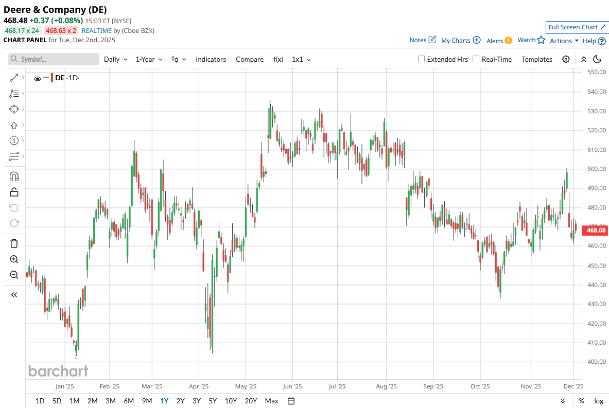Screen dimensions: 609x408
Task: Select the 2M range
Action: click(x=93, y=401)
